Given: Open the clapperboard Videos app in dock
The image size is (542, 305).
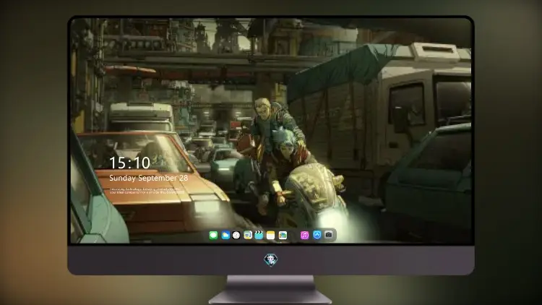Looking at the screenshot, I should pyautogui.click(x=259, y=235).
